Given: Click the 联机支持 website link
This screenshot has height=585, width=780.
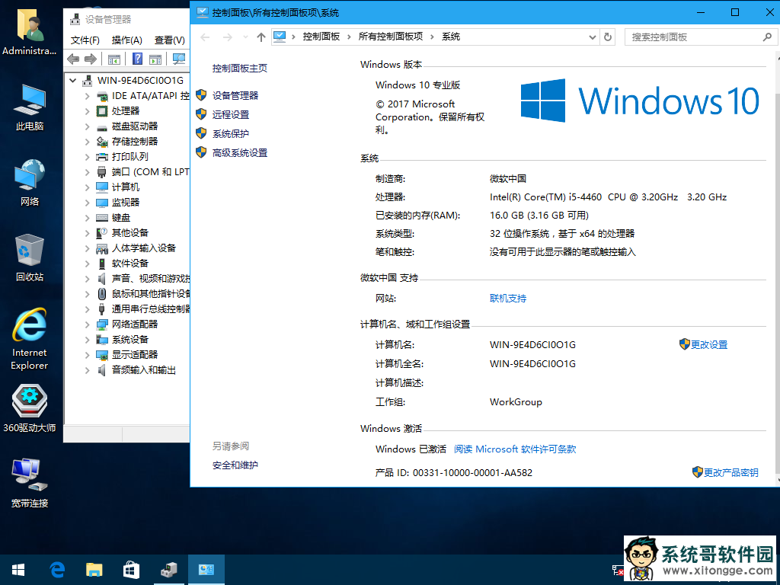Looking at the screenshot, I should point(508,299).
